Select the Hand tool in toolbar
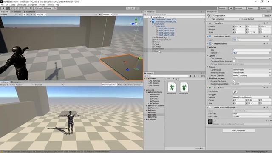 (3, 8)
